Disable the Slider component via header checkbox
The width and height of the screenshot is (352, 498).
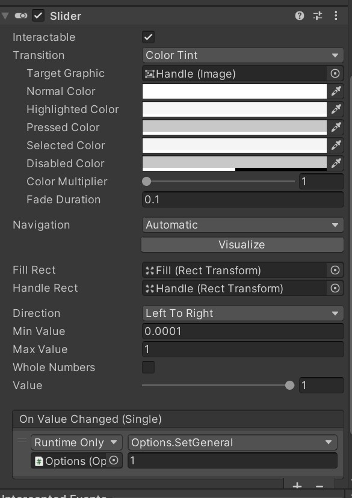click(39, 16)
